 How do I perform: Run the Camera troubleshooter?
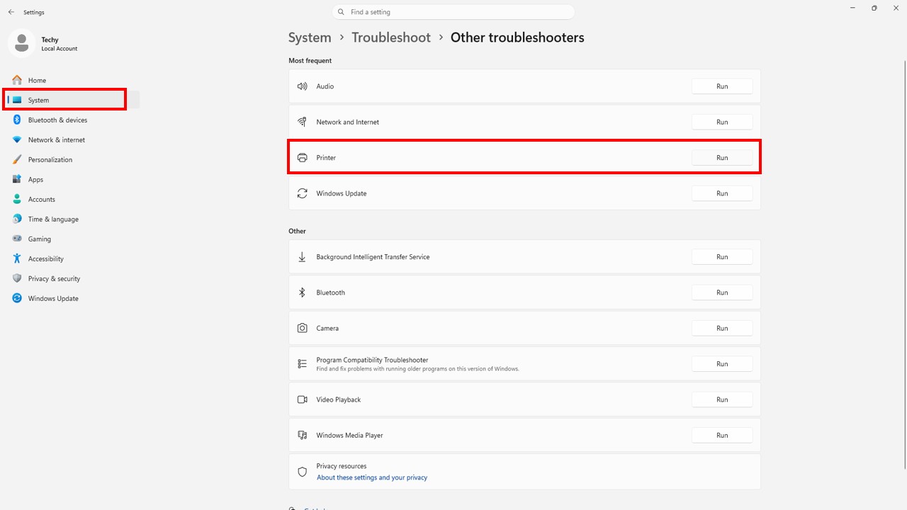(721, 328)
